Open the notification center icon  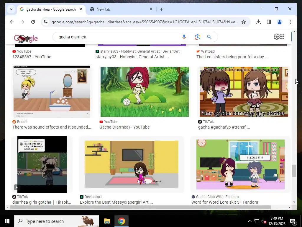[x=293, y=221]
